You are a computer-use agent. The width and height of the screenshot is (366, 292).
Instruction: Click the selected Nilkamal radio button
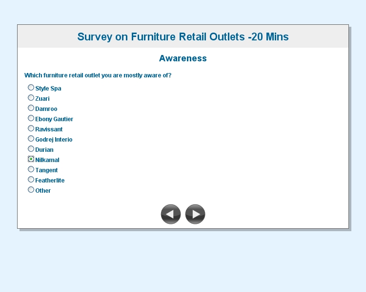31,159
